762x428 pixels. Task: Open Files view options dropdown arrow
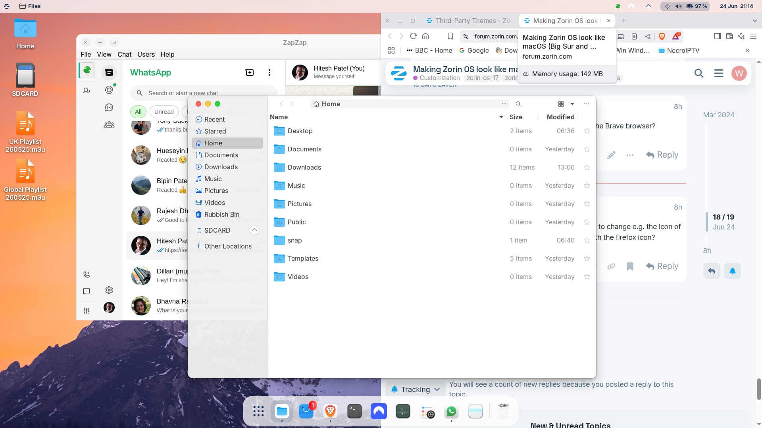click(x=572, y=104)
